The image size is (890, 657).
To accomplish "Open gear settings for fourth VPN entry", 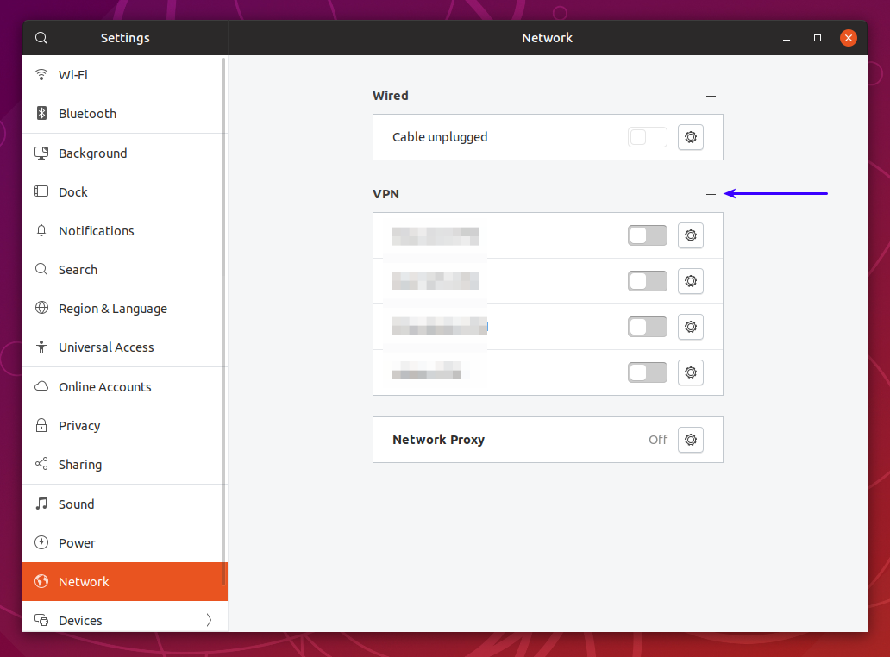I will pos(691,372).
